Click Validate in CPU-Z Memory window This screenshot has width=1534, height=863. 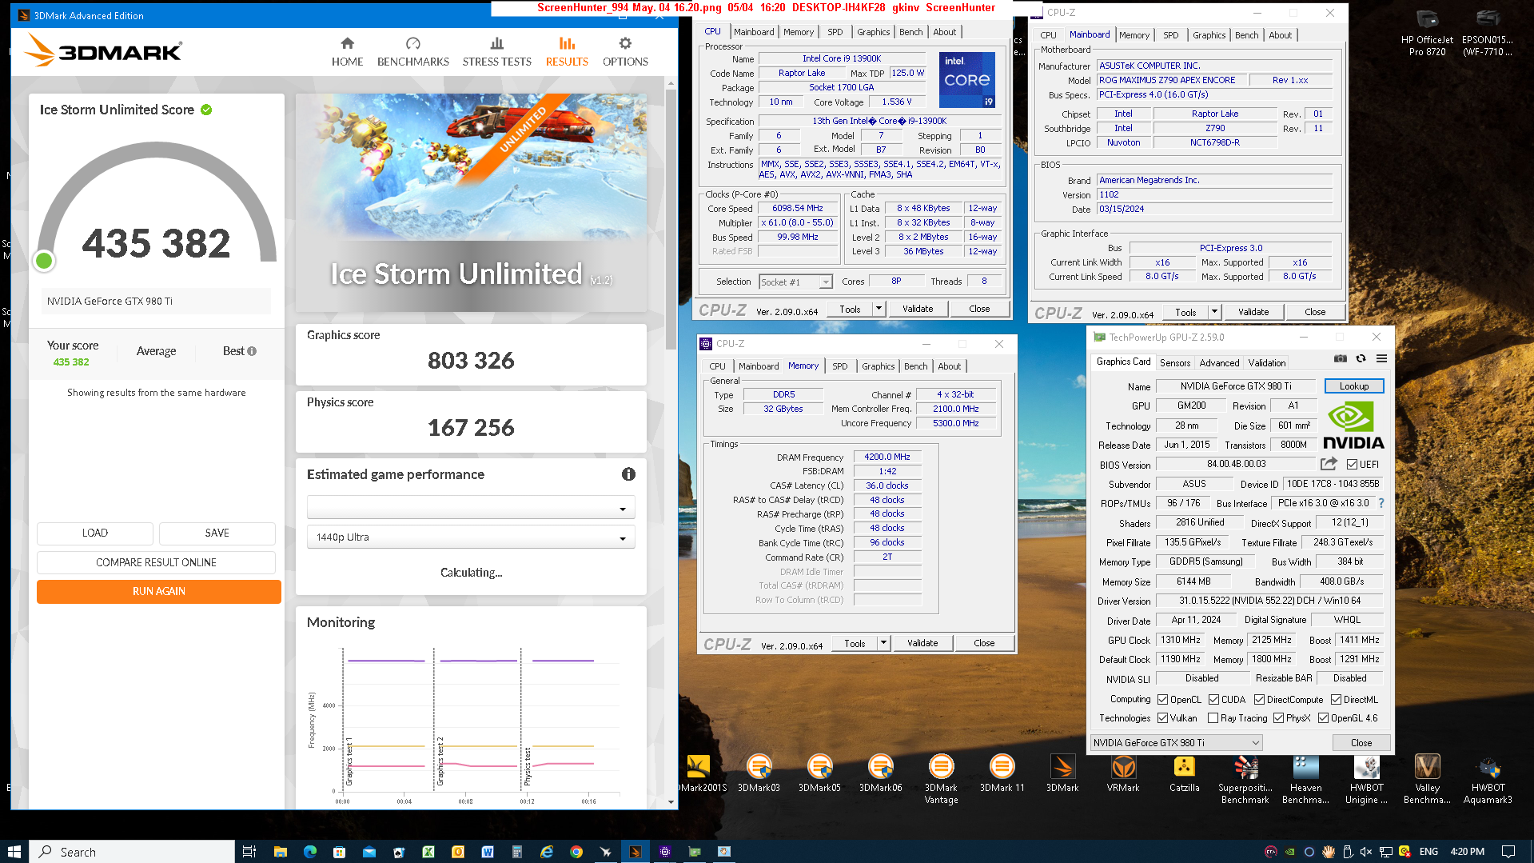tap(922, 643)
